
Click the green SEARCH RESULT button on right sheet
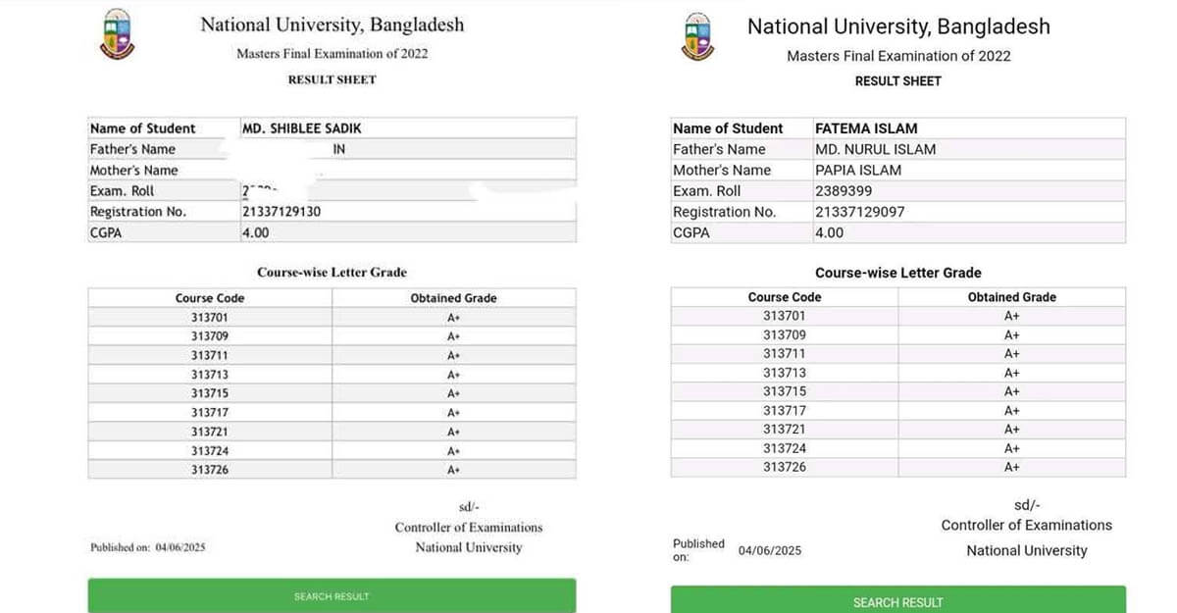pyautogui.click(x=897, y=600)
